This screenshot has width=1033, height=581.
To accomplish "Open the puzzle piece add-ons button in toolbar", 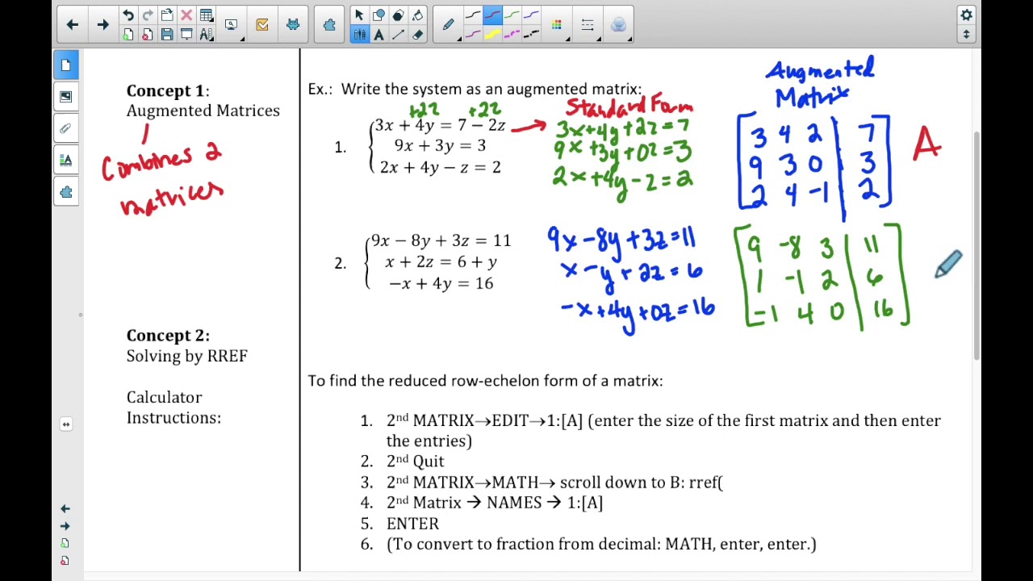I will [x=329, y=25].
